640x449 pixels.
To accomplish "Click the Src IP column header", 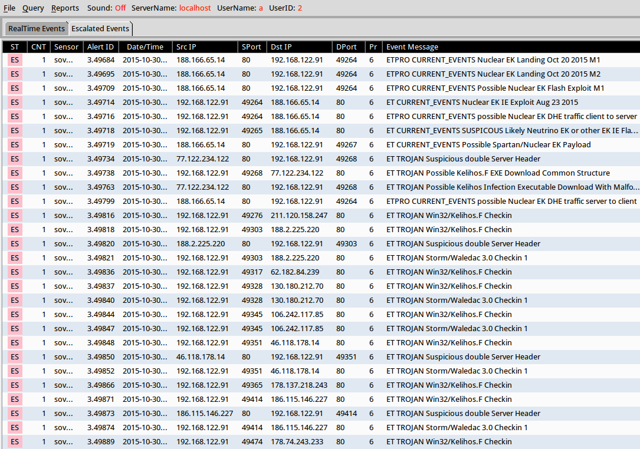I will pyautogui.click(x=186, y=47).
